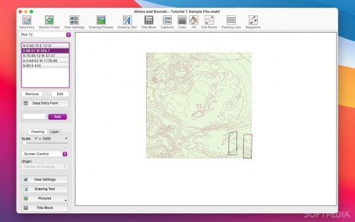Click the Remove button
355x222 pixels.
32,94
